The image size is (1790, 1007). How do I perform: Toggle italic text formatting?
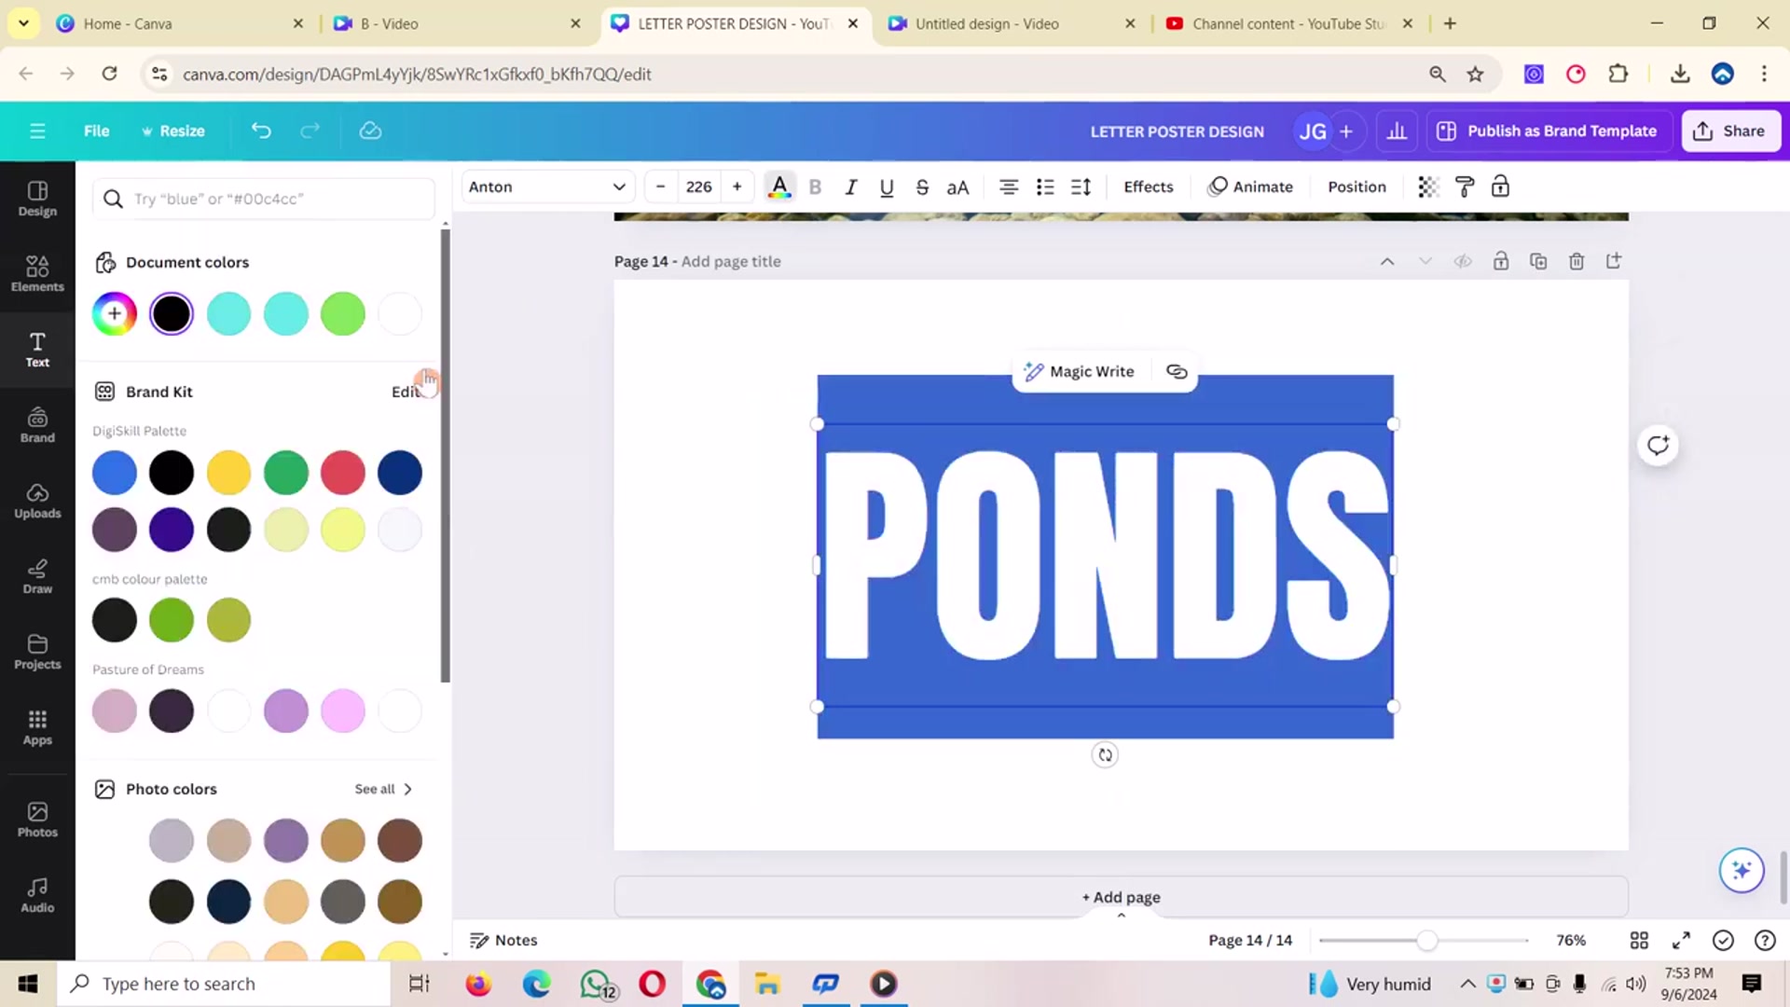click(850, 186)
